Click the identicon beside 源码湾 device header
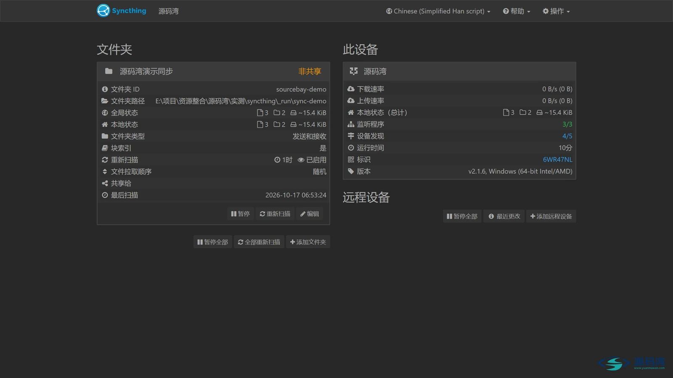 pyautogui.click(x=354, y=71)
